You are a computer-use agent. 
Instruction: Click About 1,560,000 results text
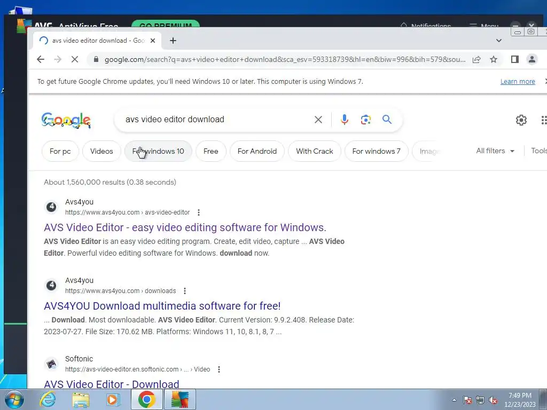pos(110,182)
